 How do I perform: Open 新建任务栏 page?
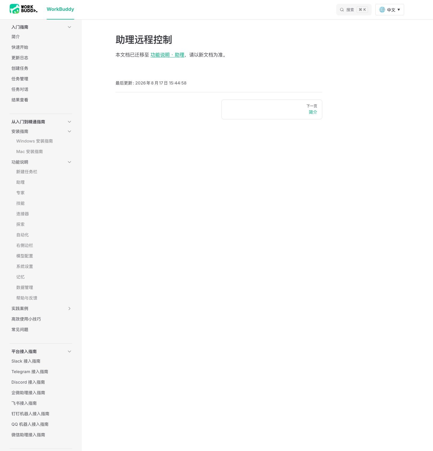27,172
